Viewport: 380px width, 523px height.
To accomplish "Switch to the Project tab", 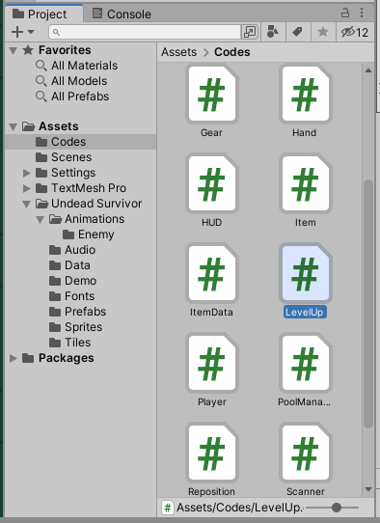I will tap(44, 14).
